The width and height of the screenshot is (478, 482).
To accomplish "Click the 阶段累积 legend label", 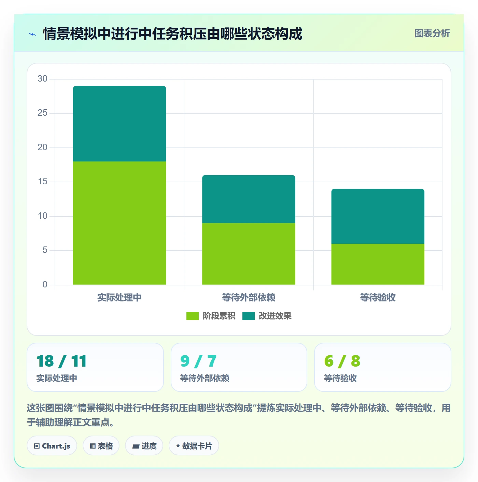I will 219,316.
